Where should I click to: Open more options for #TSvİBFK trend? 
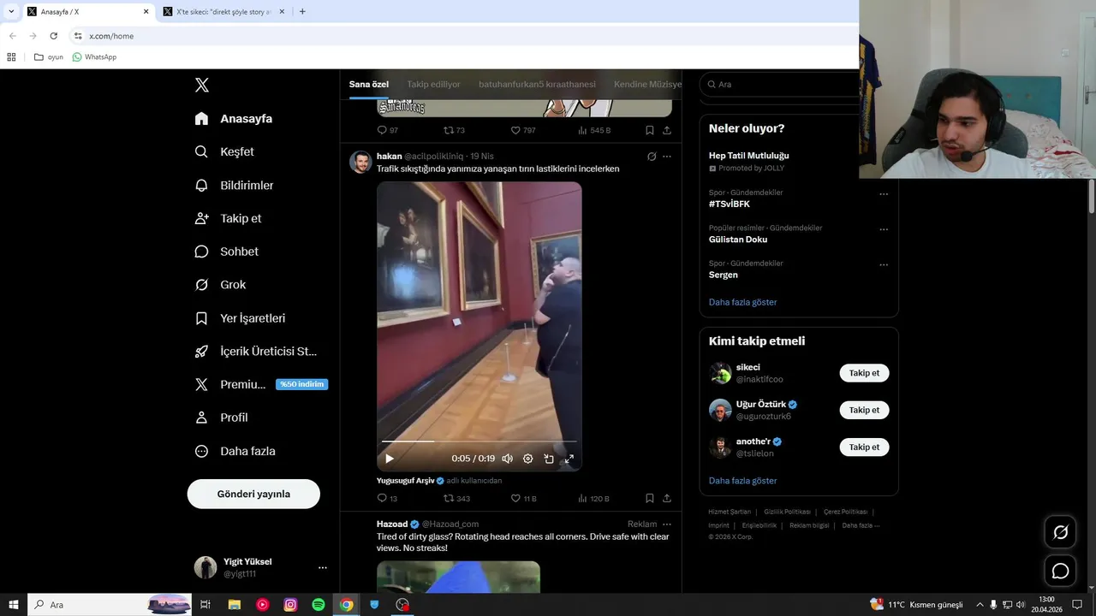[884, 194]
